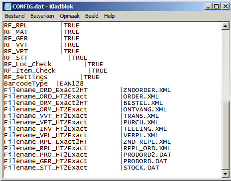Place cursor in STOCK.DAT text
This screenshot has height=181, width=231.
[141, 168]
